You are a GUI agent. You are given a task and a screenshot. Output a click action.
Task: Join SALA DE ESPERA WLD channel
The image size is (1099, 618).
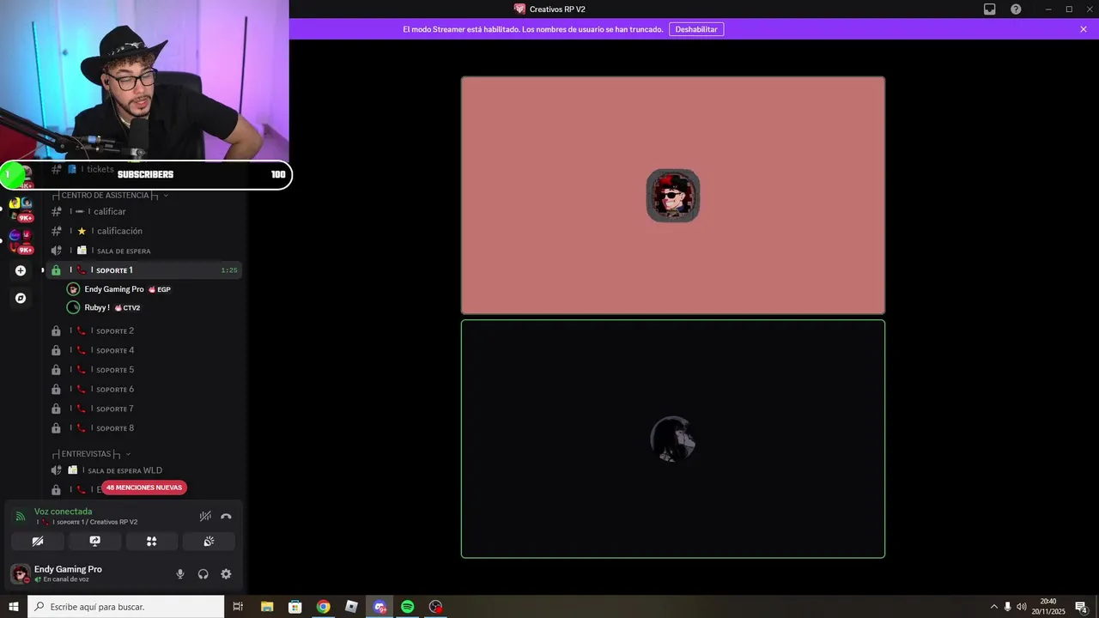click(x=143, y=470)
